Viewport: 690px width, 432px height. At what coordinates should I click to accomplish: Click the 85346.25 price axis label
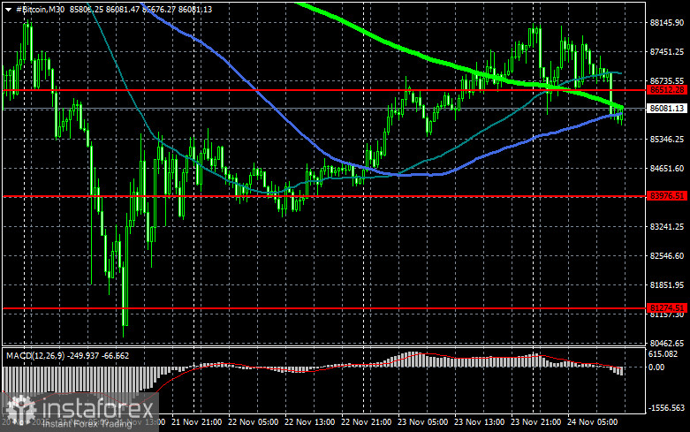pos(667,139)
